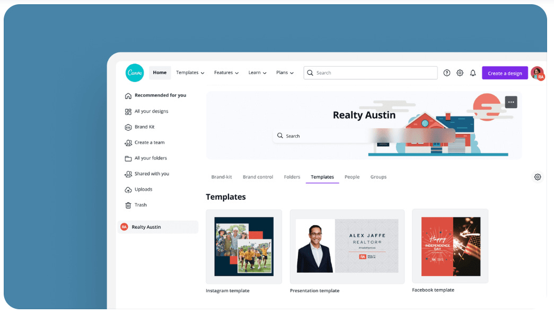Click the Presentation template label

tap(314, 291)
